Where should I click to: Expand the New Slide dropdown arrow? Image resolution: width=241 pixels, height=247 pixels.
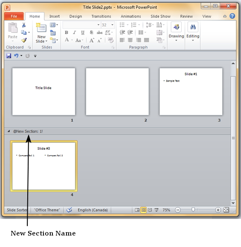coord(46,41)
